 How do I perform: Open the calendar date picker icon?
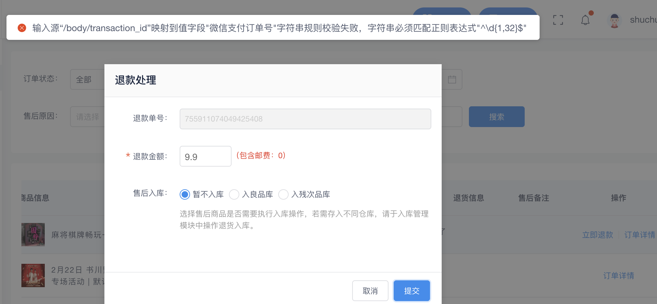point(452,79)
